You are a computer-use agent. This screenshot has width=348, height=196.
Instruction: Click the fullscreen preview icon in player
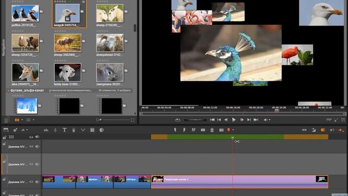pyautogui.click(x=336, y=120)
